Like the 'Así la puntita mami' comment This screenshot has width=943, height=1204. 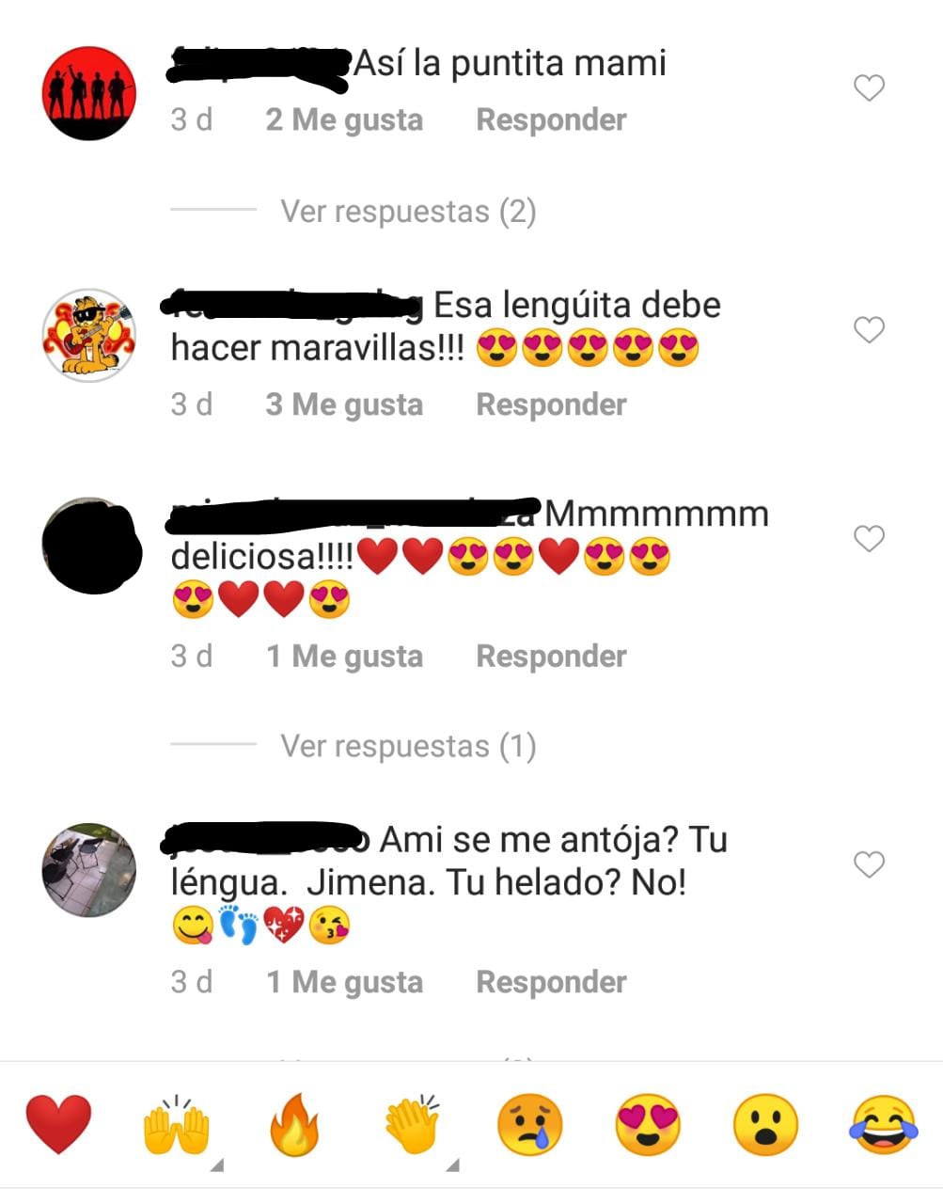(869, 87)
